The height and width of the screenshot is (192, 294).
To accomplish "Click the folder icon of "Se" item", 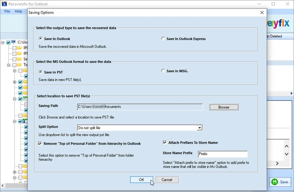I will [x=19, y=59].
